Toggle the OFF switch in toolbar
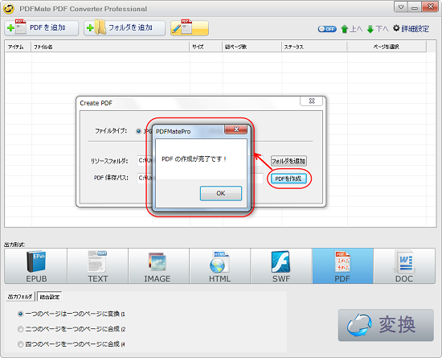This screenshot has height=358, width=442. click(x=327, y=29)
